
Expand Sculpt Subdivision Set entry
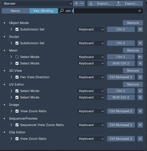point(11,43)
